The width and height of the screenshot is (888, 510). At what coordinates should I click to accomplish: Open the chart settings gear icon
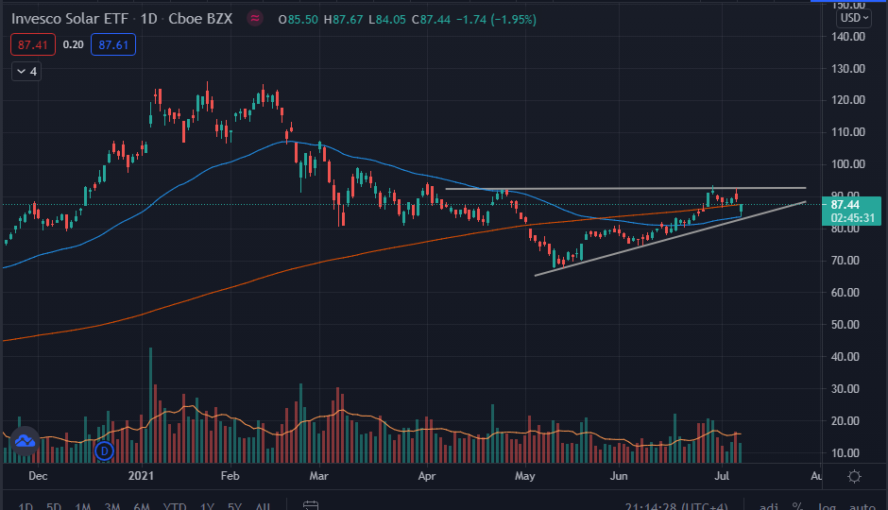[x=854, y=476]
